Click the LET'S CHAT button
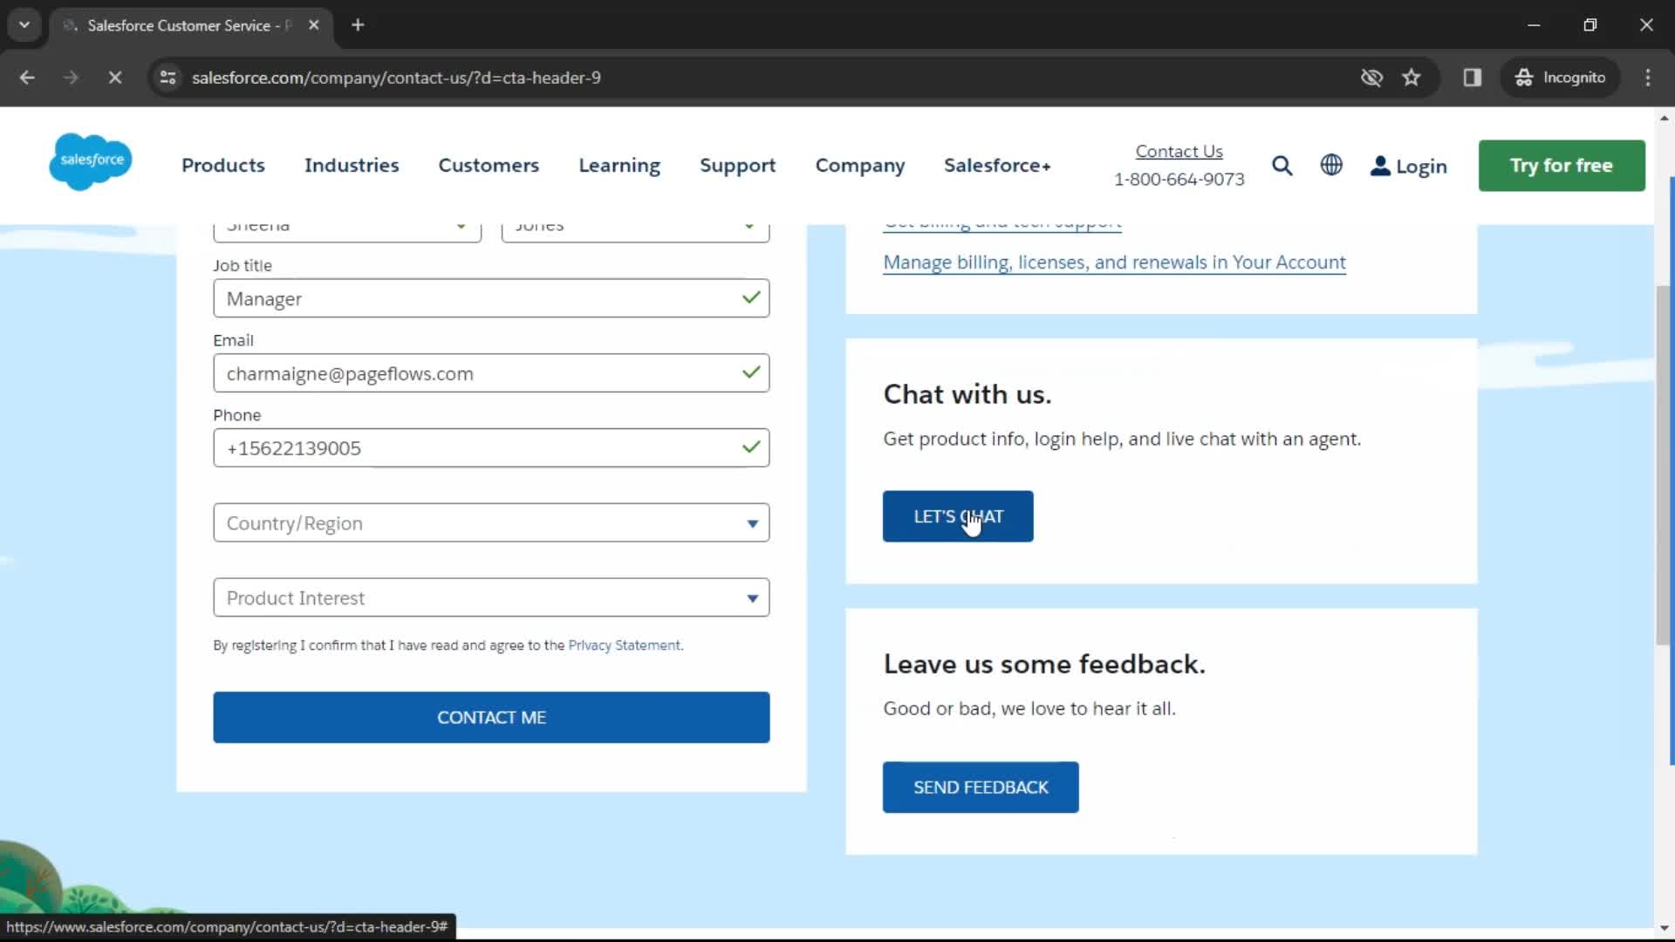Image resolution: width=1675 pixels, height=942 pixels. (958, 516)
